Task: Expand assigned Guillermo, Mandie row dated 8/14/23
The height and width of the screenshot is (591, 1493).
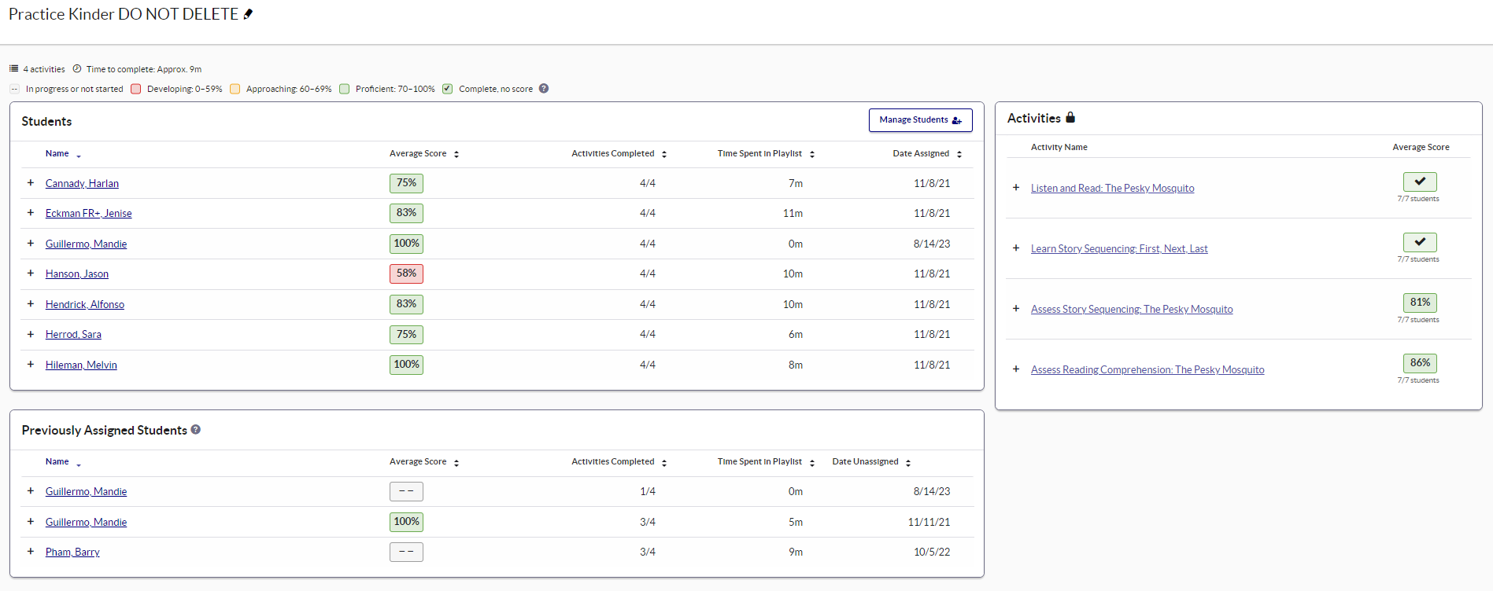Action: (x=31, y=243)
